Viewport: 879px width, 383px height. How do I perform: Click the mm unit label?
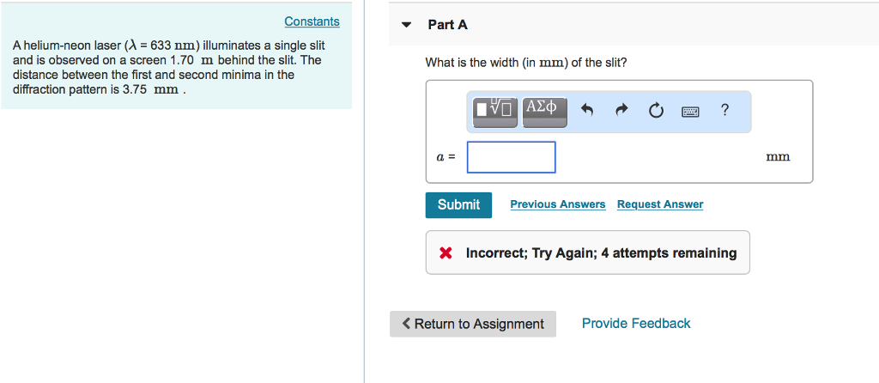[x=778, y=157]
